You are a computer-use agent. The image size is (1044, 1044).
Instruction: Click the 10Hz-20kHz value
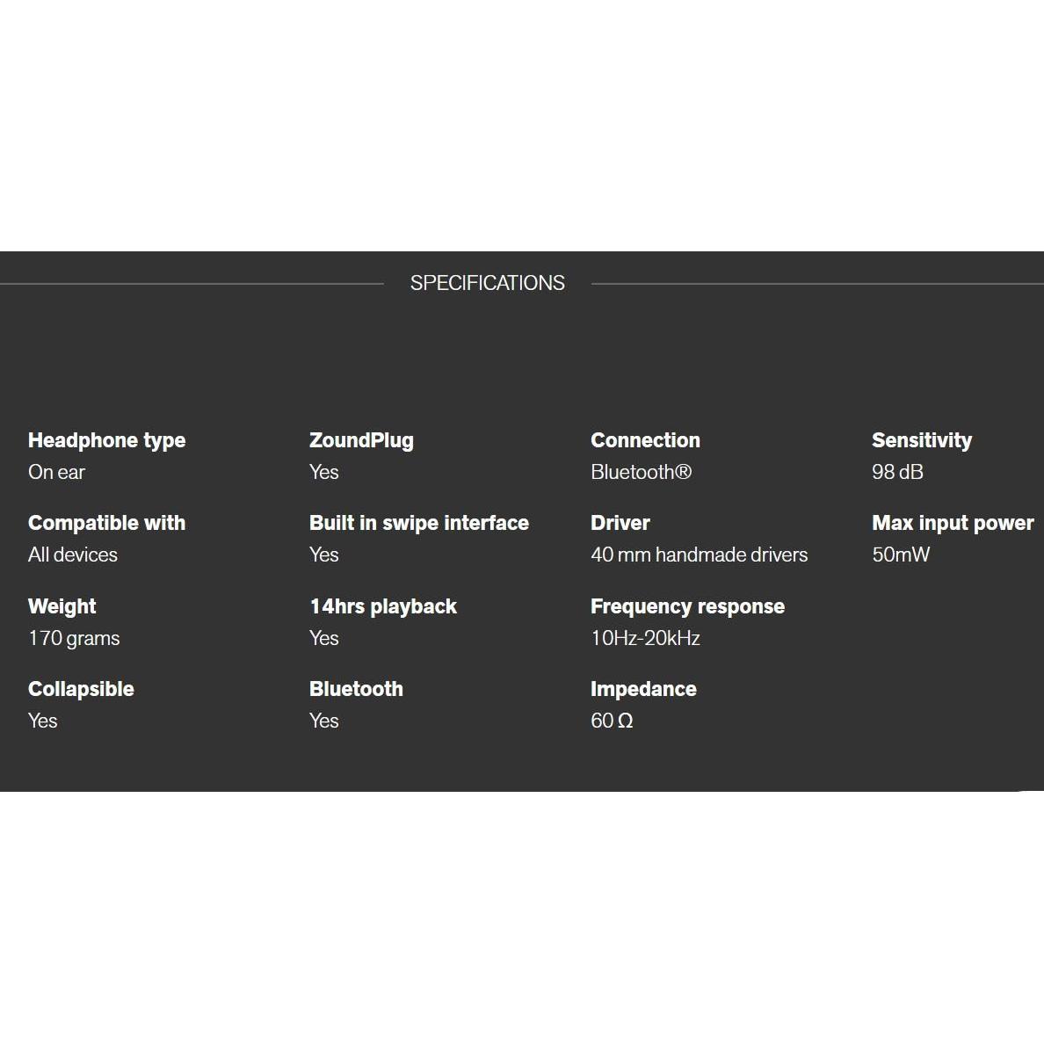[x=645, y=638]
